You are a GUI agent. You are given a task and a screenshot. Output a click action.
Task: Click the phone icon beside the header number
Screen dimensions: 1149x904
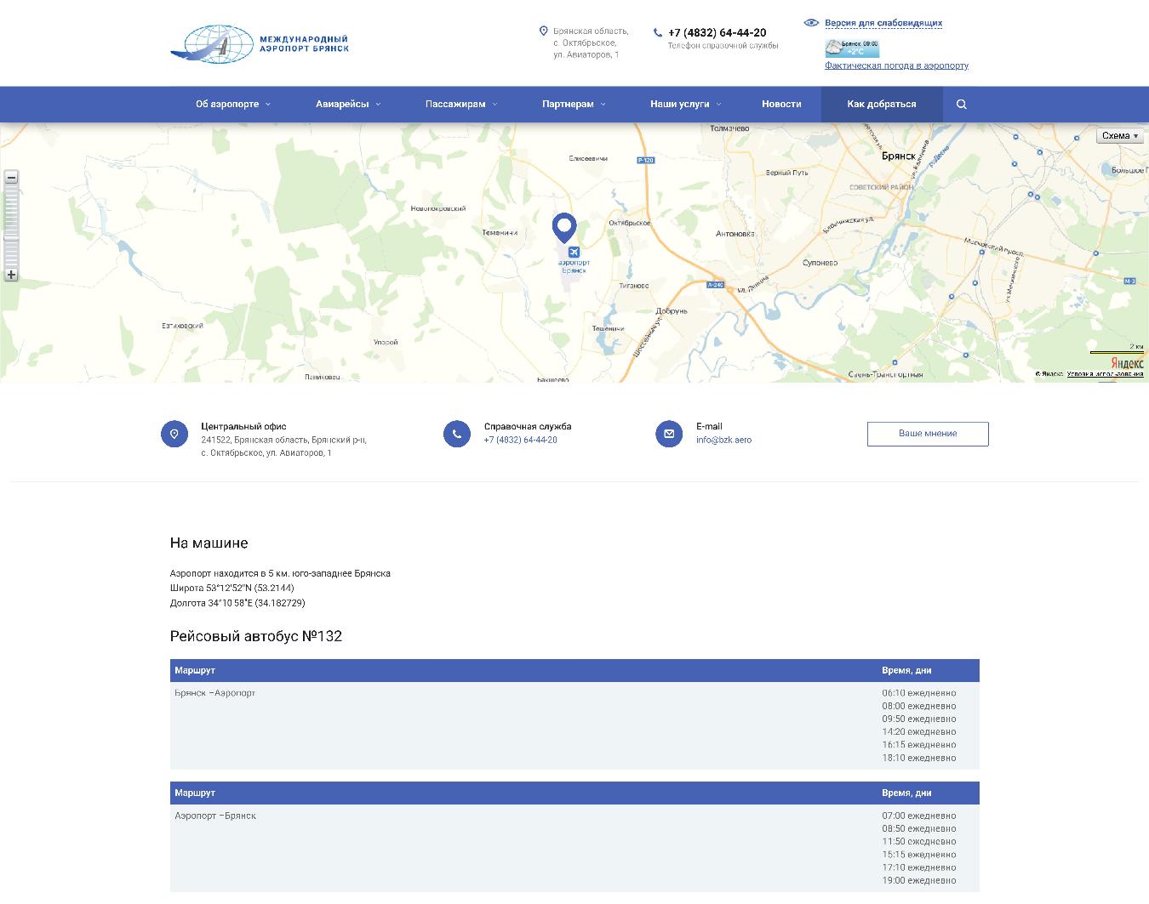[658, 32]
